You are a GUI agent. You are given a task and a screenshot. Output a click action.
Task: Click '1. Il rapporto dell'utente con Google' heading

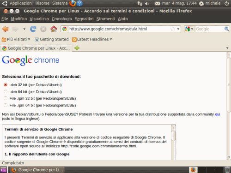click(37, 154)
